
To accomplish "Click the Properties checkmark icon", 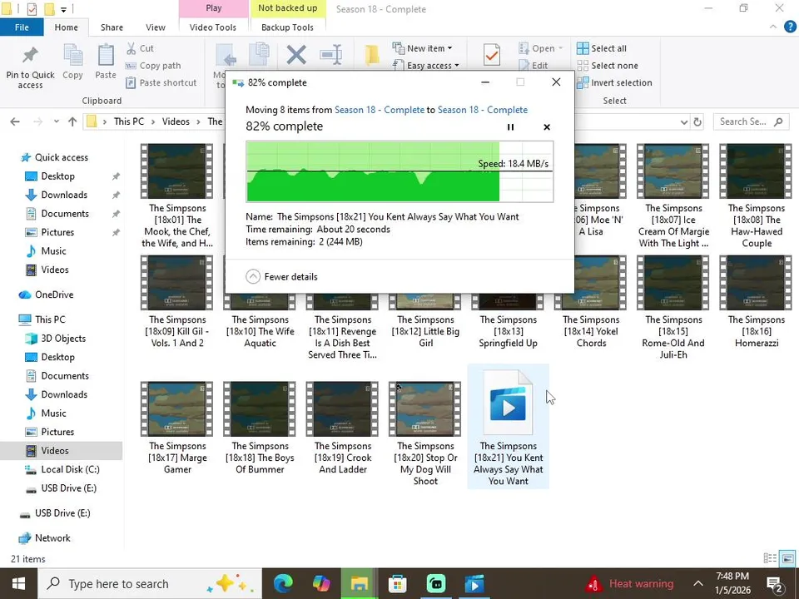I will (492, 55).
